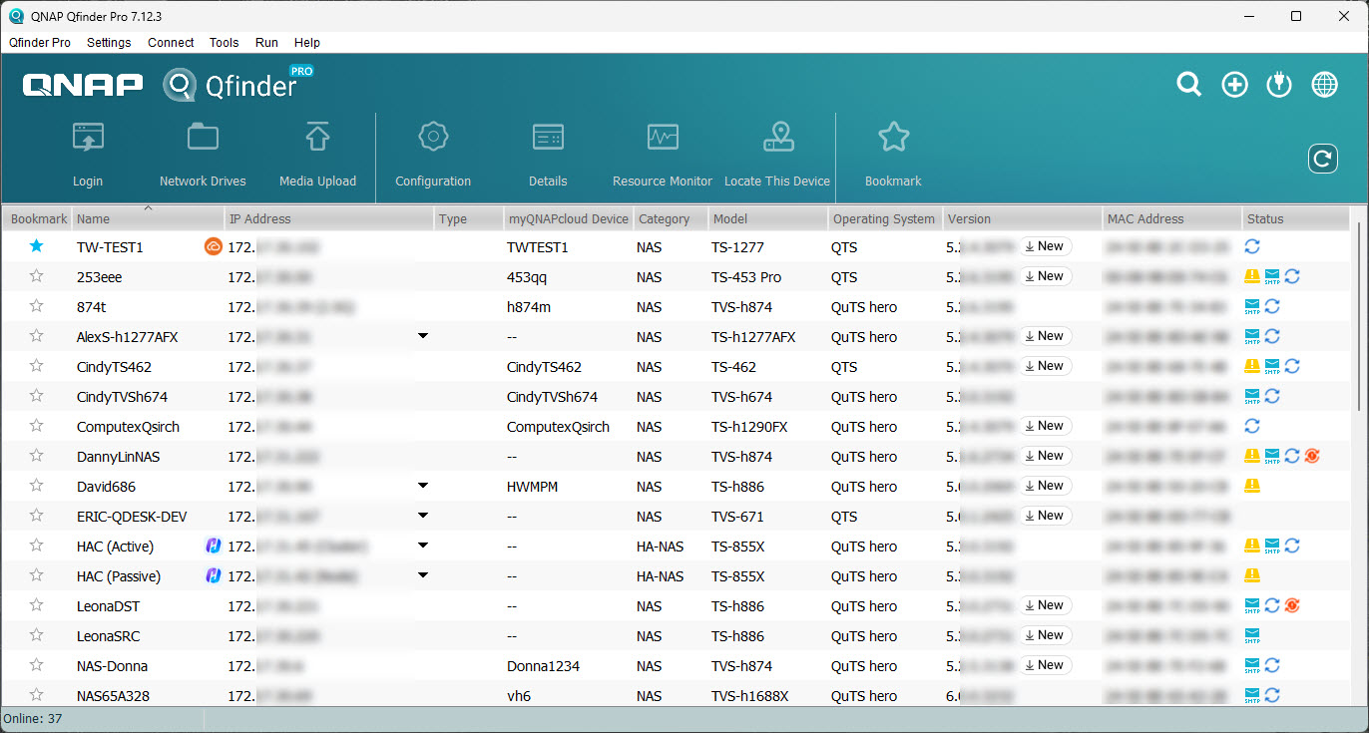1369x733 pixels.
Task: Unbookmark TW-TEST1 via its blue star
Action: click(37, 246)
